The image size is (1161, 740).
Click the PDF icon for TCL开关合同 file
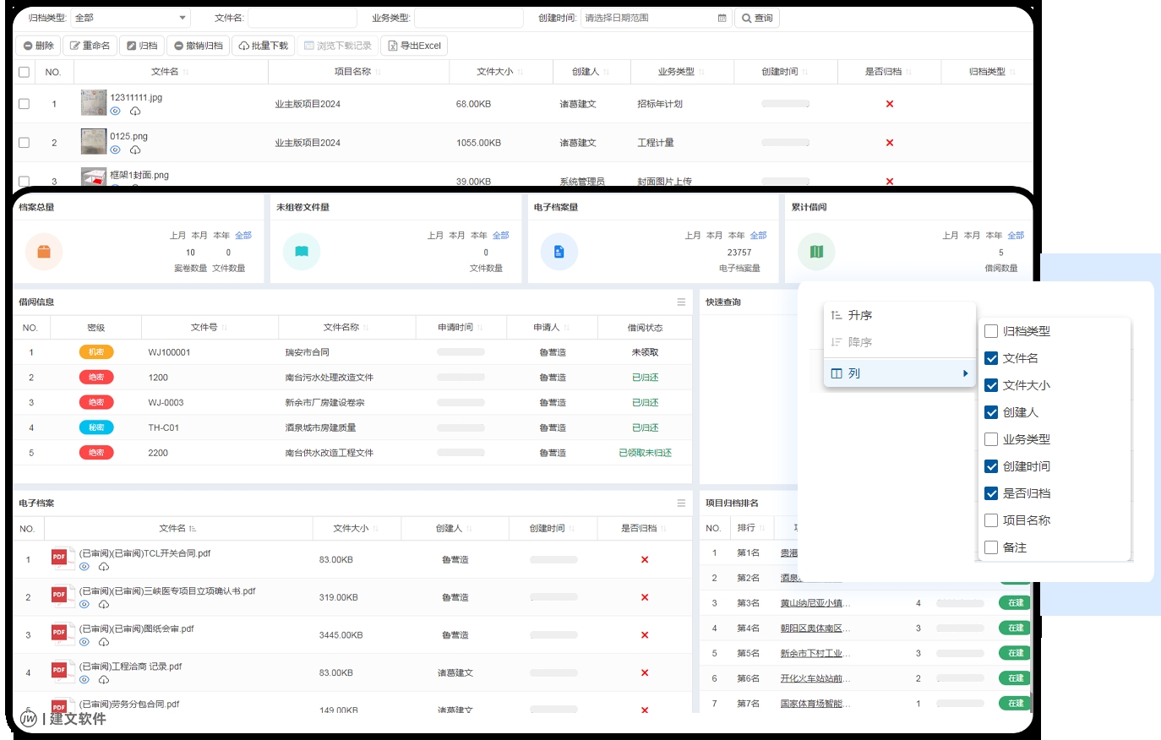tap(59, 558)
